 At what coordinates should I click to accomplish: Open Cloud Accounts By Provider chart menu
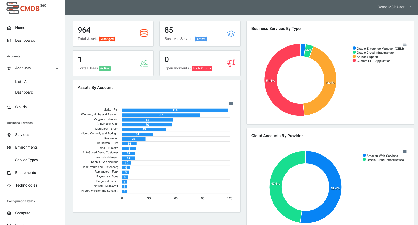405,151
